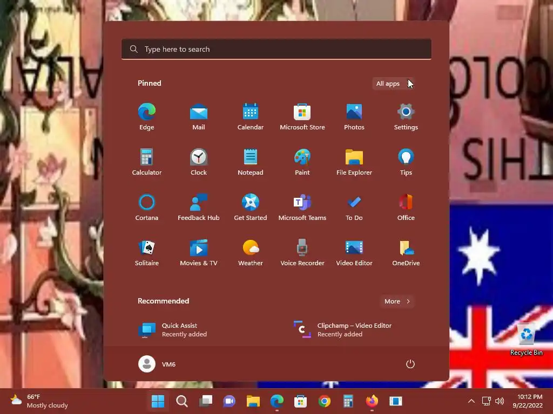Open the VM6 user account menu
This screenshot has height=414, width=553.
click(x=157, y=364)
